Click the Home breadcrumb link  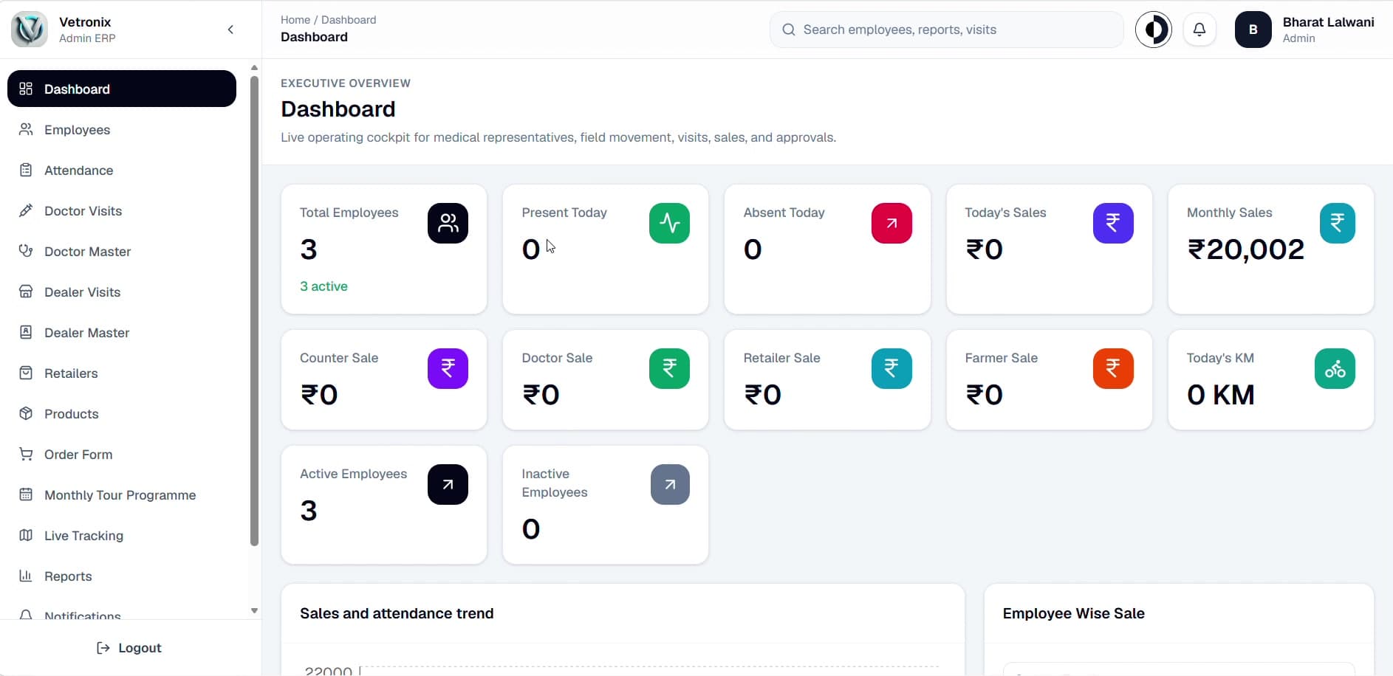pyautogui.click(x=295, y=20)
